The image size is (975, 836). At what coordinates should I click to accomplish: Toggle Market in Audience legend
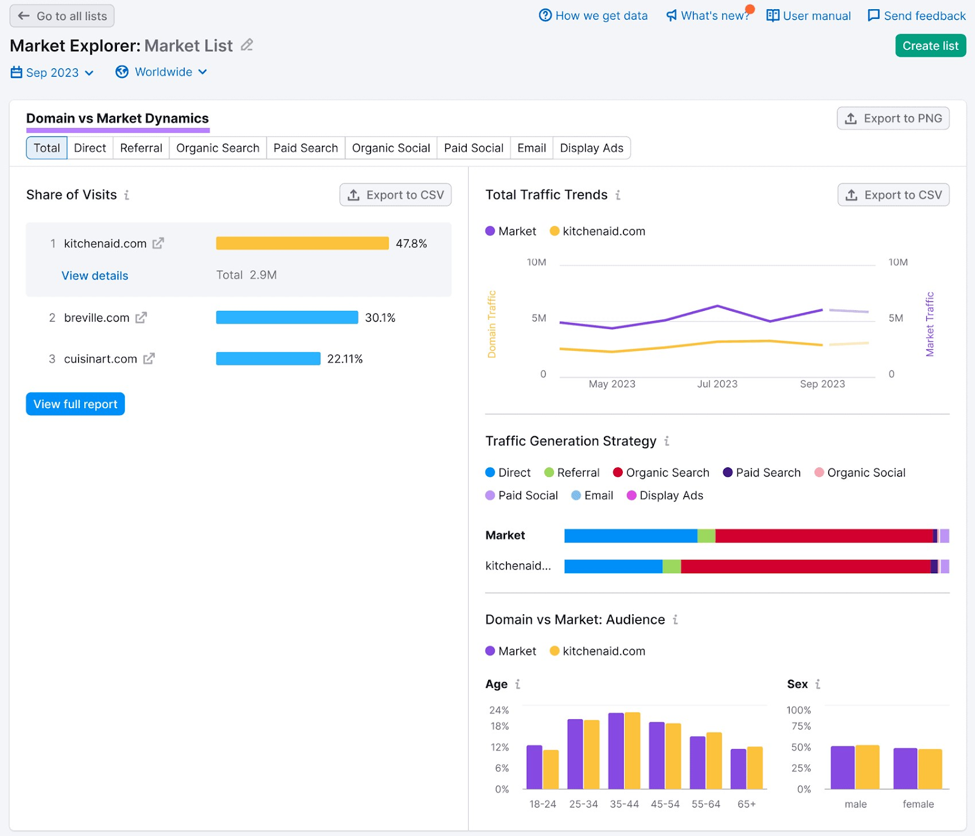tap(511, 651)
